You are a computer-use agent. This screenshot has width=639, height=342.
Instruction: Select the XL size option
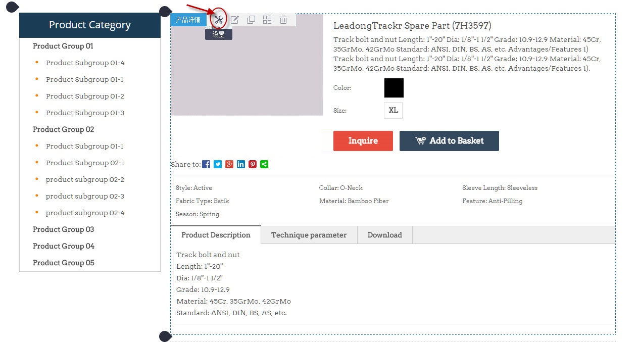pos(393,110)
